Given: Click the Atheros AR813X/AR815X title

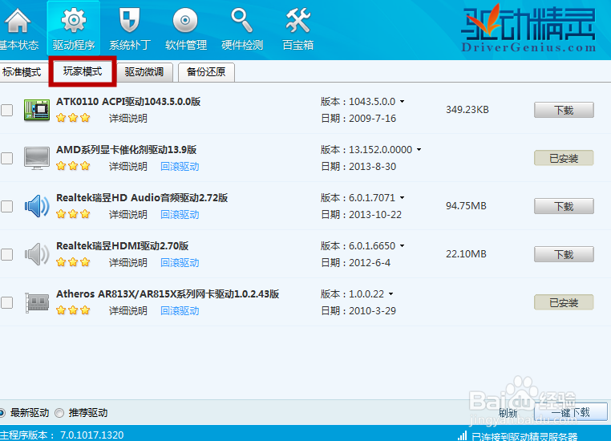Looking at the screenshot, I should coord(168,294).
